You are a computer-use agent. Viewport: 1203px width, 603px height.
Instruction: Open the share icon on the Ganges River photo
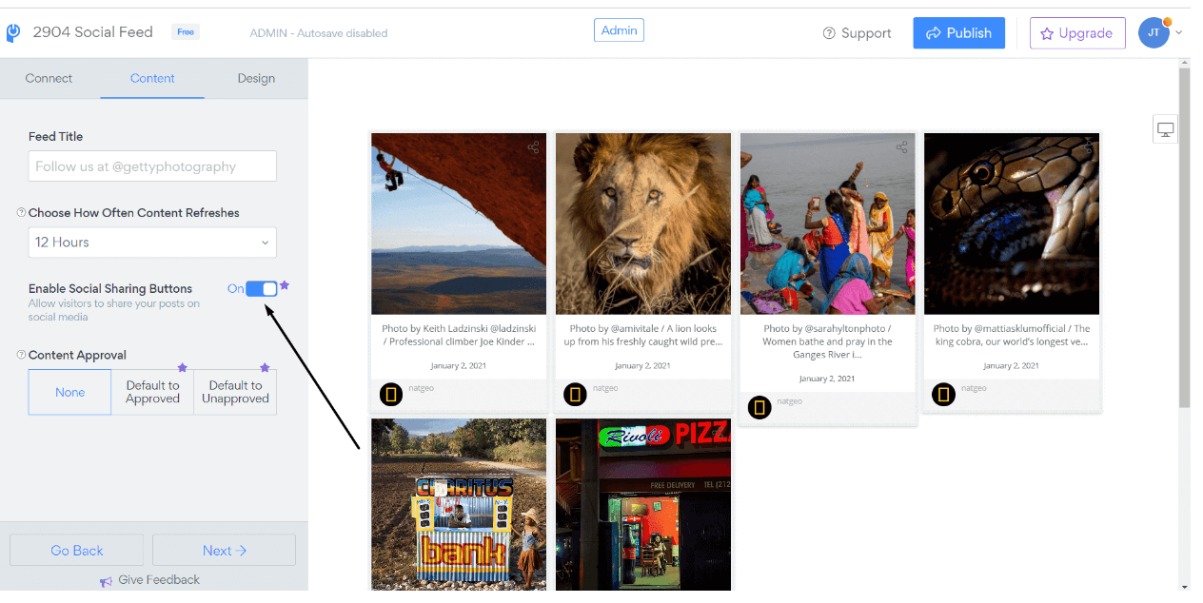pos(902,147)
